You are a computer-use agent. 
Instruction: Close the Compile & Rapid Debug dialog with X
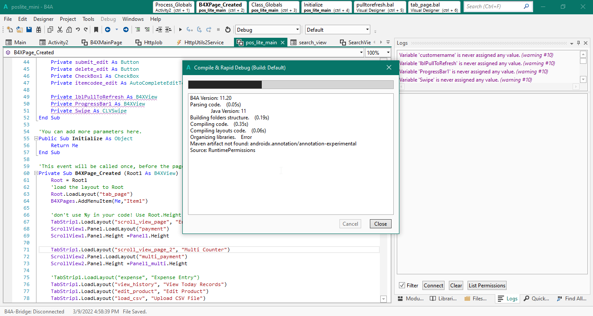[x=389, y=67]
